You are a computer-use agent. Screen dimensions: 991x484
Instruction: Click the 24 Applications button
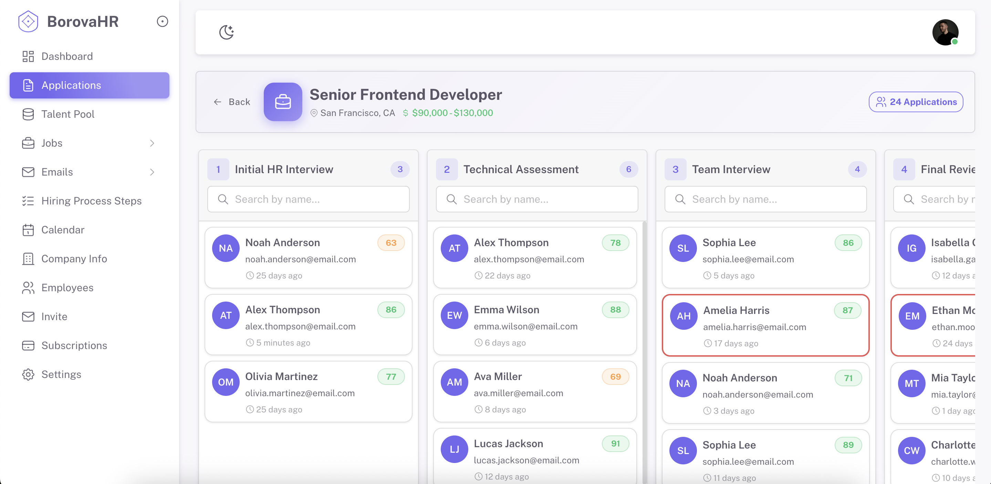coord(916,102)
